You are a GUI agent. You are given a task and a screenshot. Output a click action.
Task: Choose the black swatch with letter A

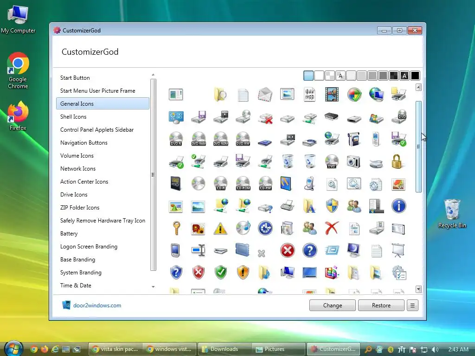(x=404, y=76)
